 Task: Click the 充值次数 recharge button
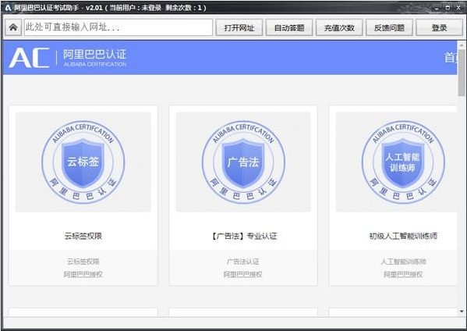(339, 28)
